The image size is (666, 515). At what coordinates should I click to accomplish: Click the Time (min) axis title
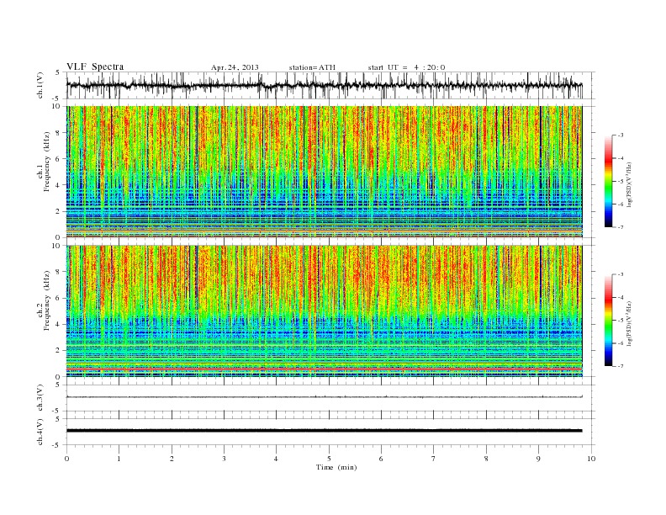pyautogui.click(x=336, y=467)
